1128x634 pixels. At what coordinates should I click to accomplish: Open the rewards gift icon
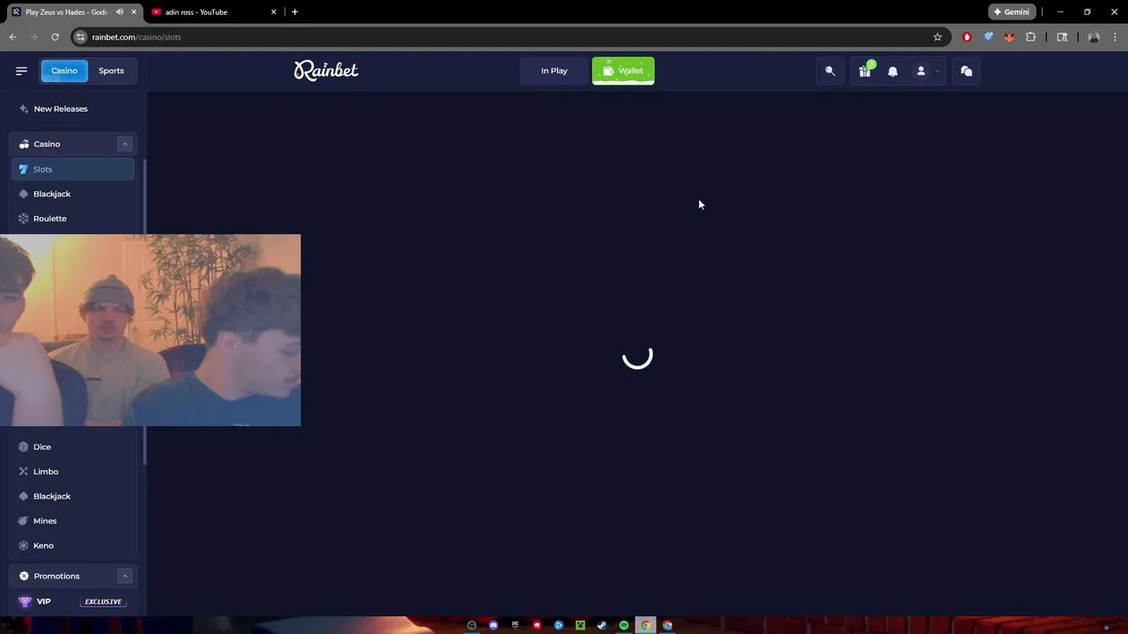[865, 71]
